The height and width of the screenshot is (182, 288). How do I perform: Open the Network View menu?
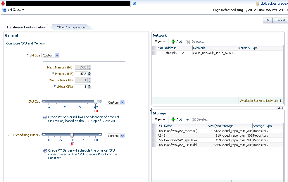click(x=160, y=42)
